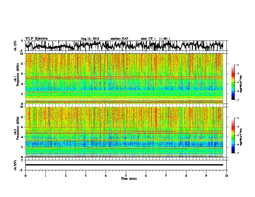Click the time axis tick label "3"

(86, 176)
